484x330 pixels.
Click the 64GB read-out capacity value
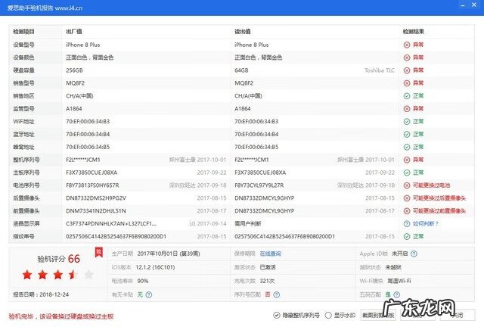(241, 70)
